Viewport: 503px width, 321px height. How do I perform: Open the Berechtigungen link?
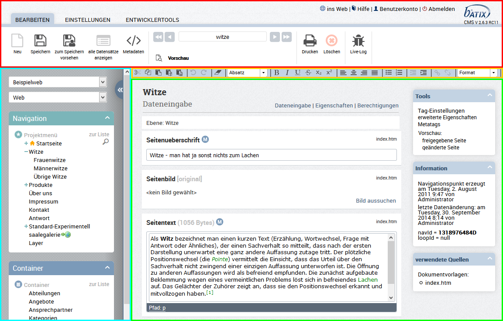tap(378, 106)
